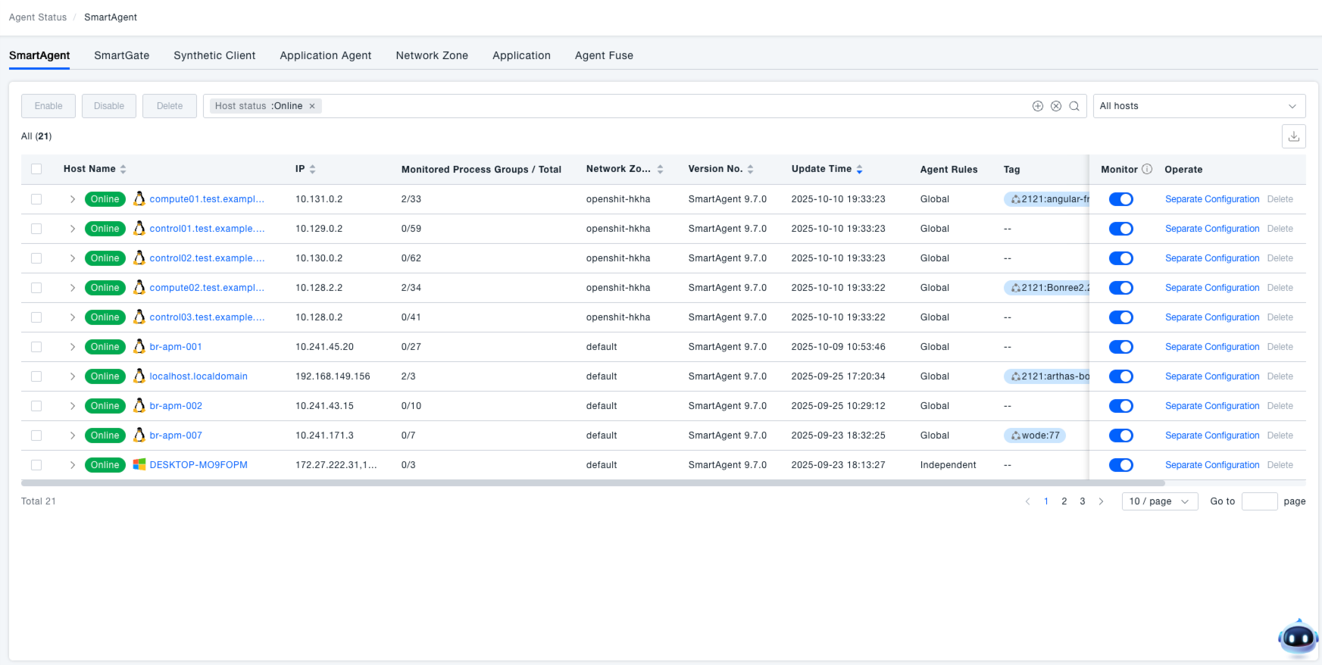Sort hosts by Host Name arrows
The width and height of the screenshot is (1322, 665).
(x=123, y=170)
